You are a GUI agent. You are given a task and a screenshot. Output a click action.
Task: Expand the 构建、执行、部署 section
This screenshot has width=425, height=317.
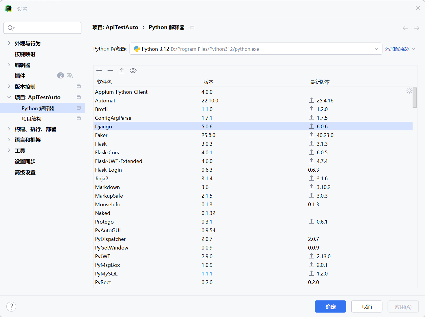click(9, 129)
